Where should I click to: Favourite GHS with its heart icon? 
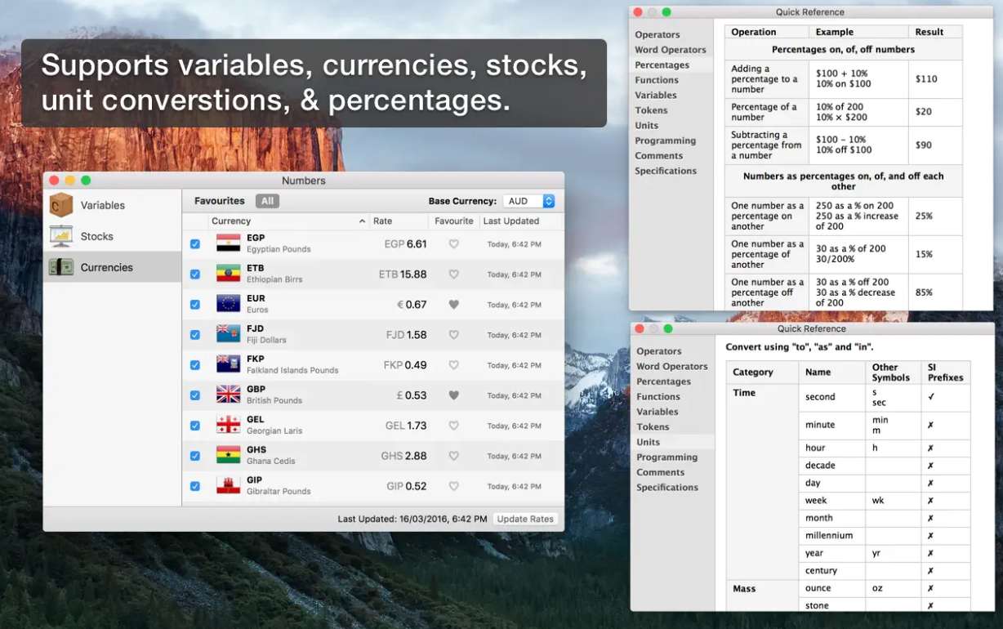pyautogui.click(x=454, y=456)
